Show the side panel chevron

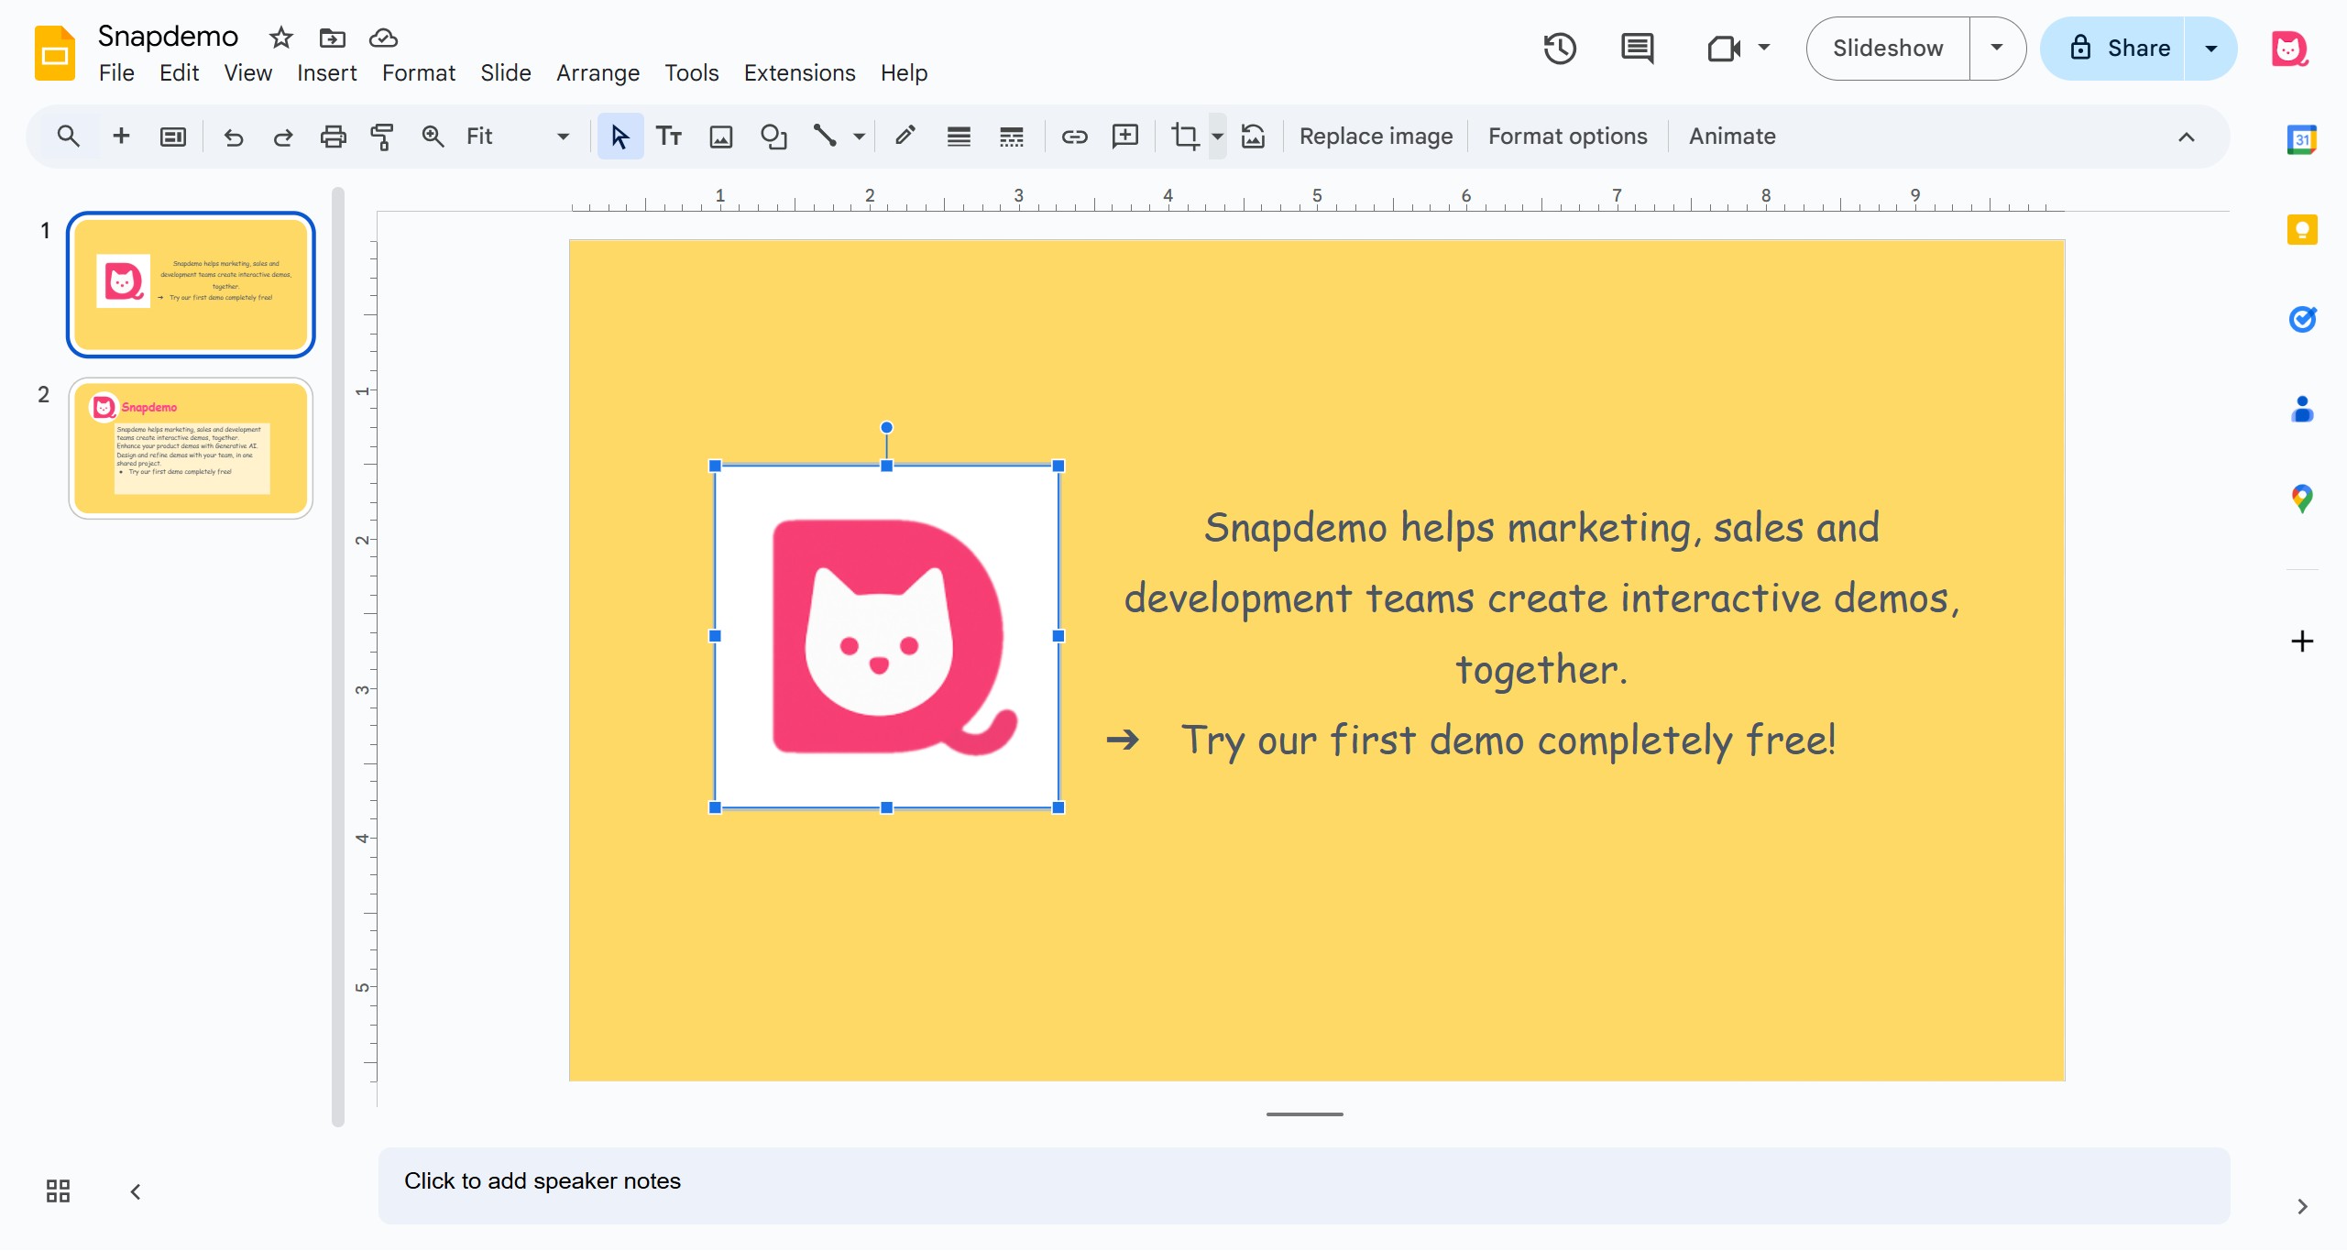coord(2301,1206)
